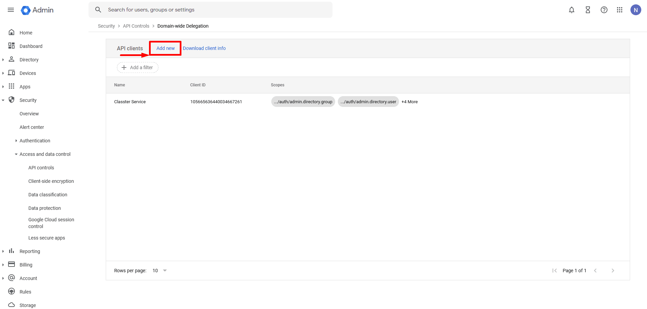Viewport: 647px width, 309px height.
Task: Expand the Devices section arrow
Action: 3,73
